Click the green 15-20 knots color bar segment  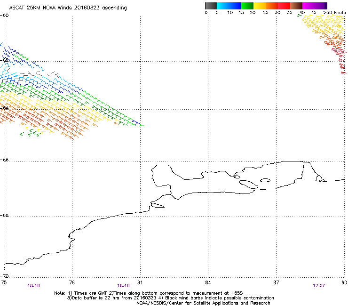click(247, 6)
